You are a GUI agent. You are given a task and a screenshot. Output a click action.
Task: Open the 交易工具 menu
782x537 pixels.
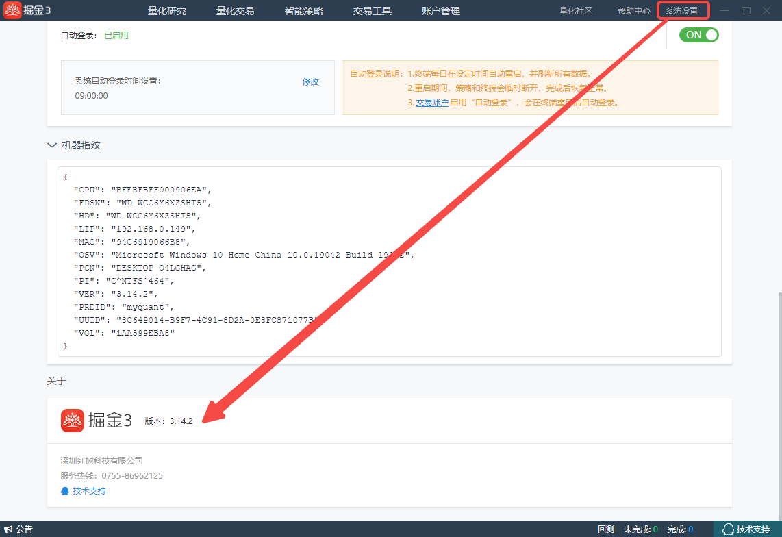click(x=372, y=10)
